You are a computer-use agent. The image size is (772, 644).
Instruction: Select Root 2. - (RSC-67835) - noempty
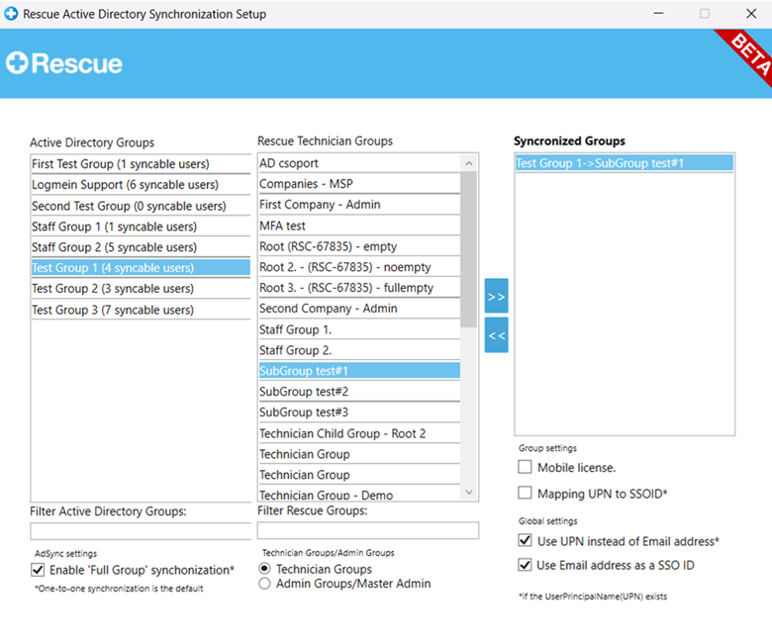359,267
